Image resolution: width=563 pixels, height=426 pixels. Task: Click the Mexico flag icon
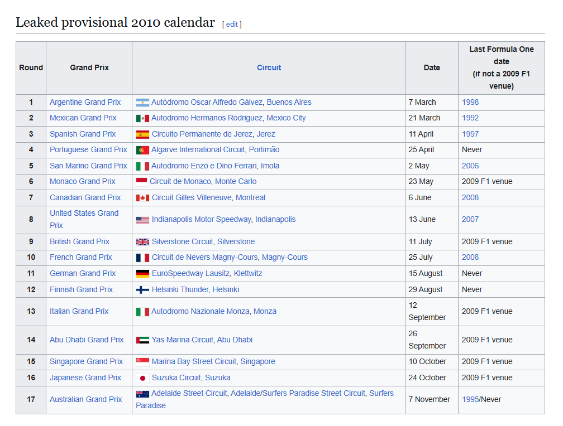coord(142,119)
